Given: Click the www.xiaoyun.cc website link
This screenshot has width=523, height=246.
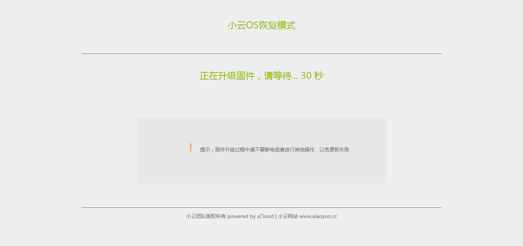Looking at the screenshot, I should pyautogui.click(x=317, y=216).
